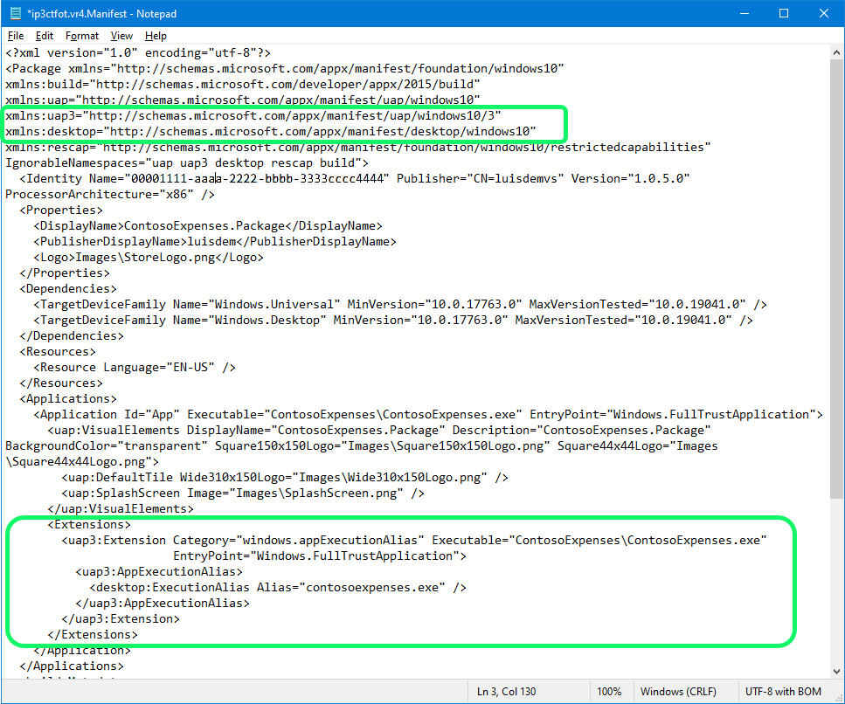Viewport: 845px width, 704px height.
Task: Click the vertical scrollbar down arrow
Action: 836,671
